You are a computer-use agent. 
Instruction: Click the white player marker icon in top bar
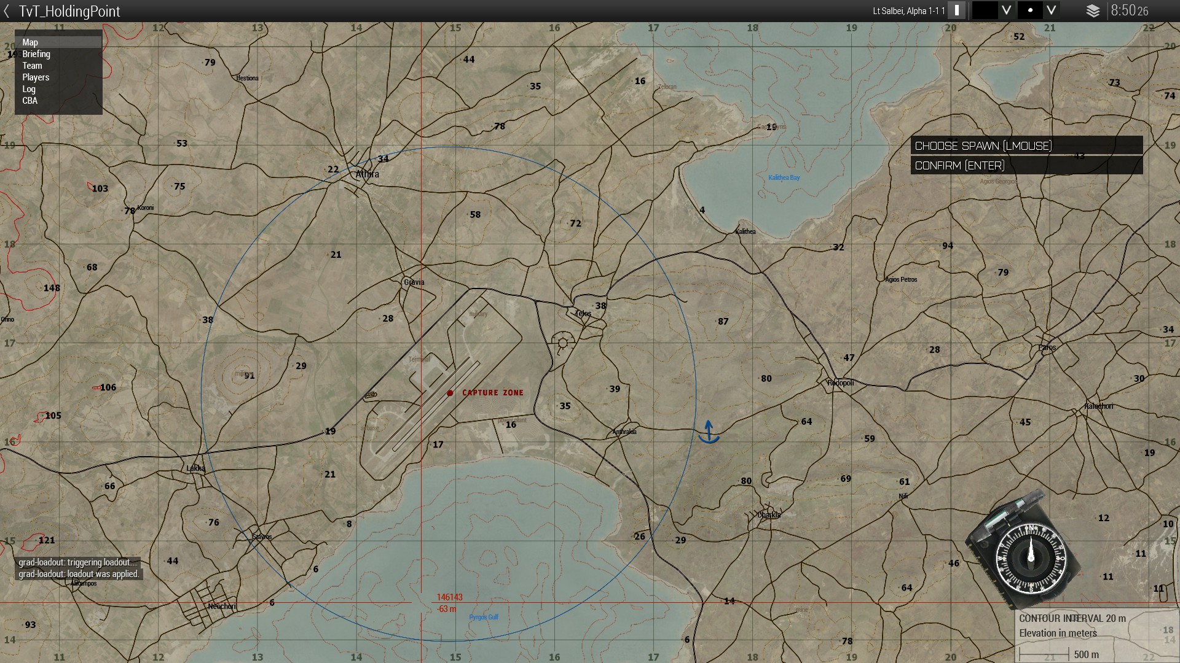tap(956, 10)
